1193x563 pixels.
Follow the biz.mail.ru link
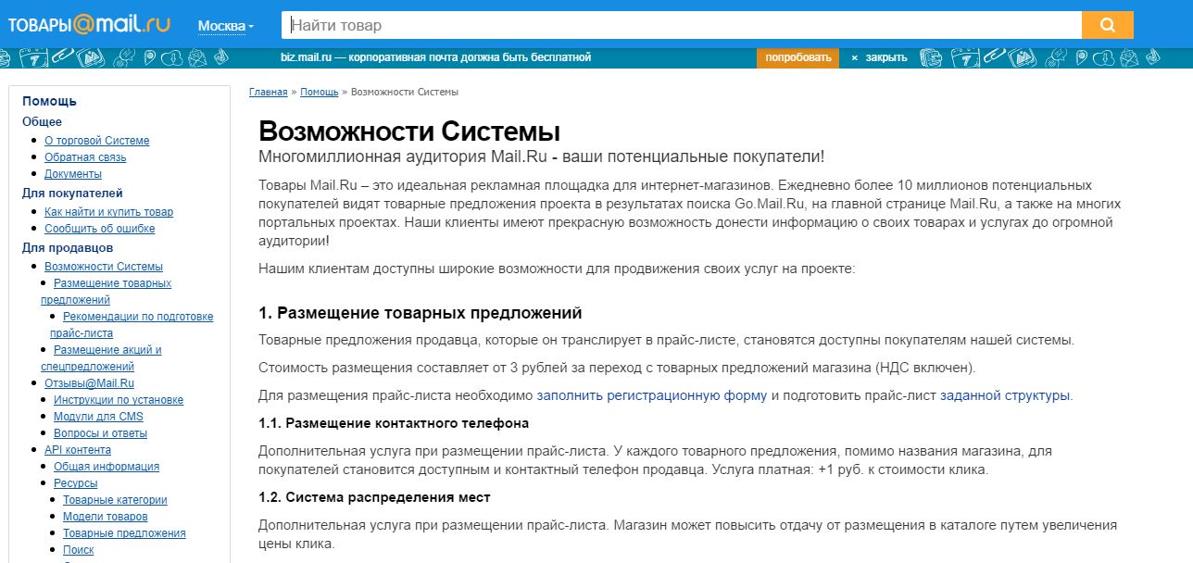point(305,56)
